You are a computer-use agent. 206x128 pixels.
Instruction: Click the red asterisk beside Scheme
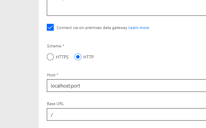[63, 46]
